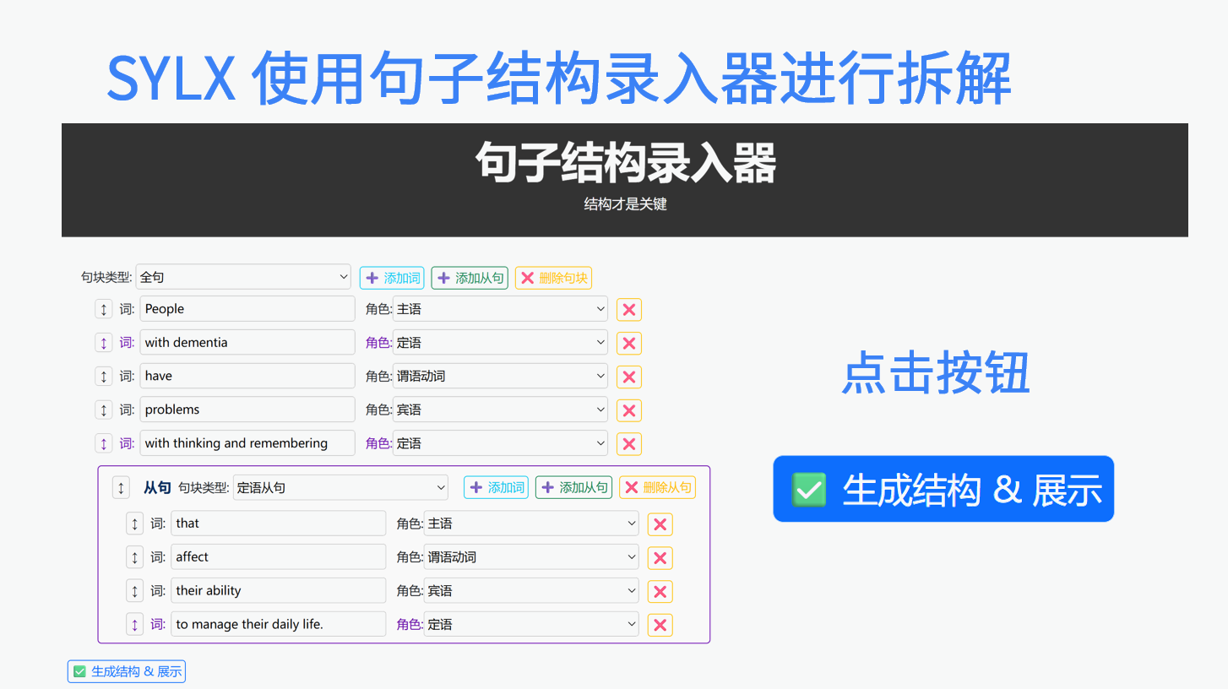Click reorder arrow icon of 从句 block header

[122, 488]
